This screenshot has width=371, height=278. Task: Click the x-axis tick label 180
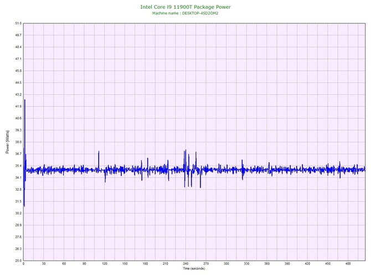pyautogui.click(x=145, y=264)
